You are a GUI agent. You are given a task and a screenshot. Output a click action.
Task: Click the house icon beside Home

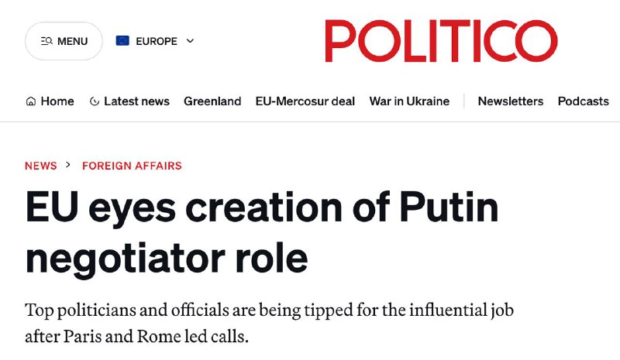(x=31, y=101)
